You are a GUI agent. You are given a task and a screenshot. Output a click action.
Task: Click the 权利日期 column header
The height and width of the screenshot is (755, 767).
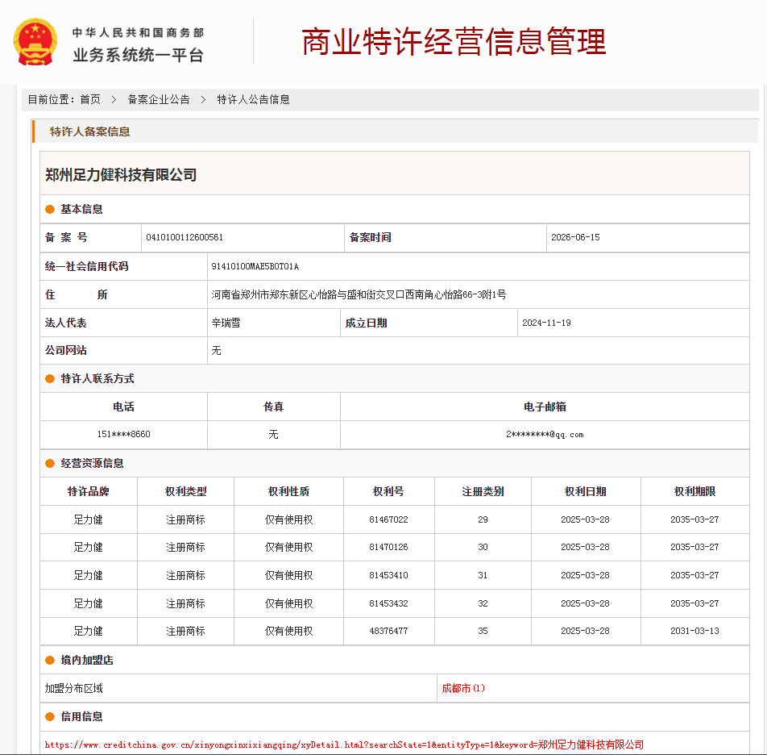click(x=586, y=491)
